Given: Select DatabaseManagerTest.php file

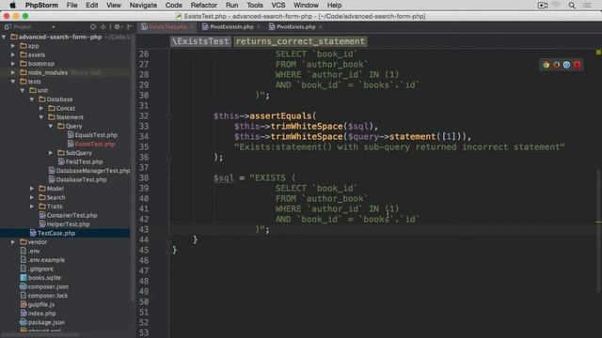Looking at the screenshot, I should click(x=93, y=171).
